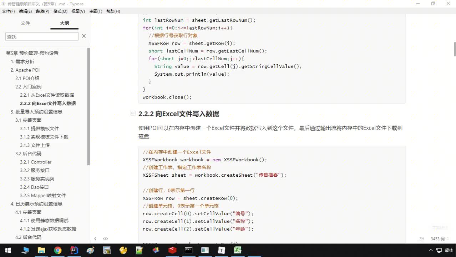
Task: Click the 2.2.2 向Excel文件写入数据 document heading
Action: 179,114
